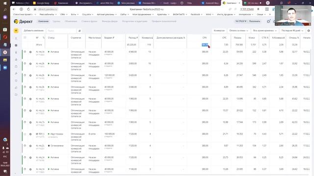
Task: Open the wrench tools sidebar icon
Action: (x=16, y=73)
